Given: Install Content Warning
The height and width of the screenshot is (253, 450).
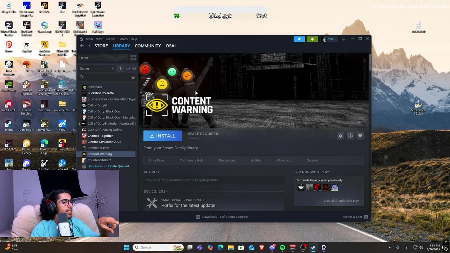Looking at the screenshot, I should tap(162, 136).
